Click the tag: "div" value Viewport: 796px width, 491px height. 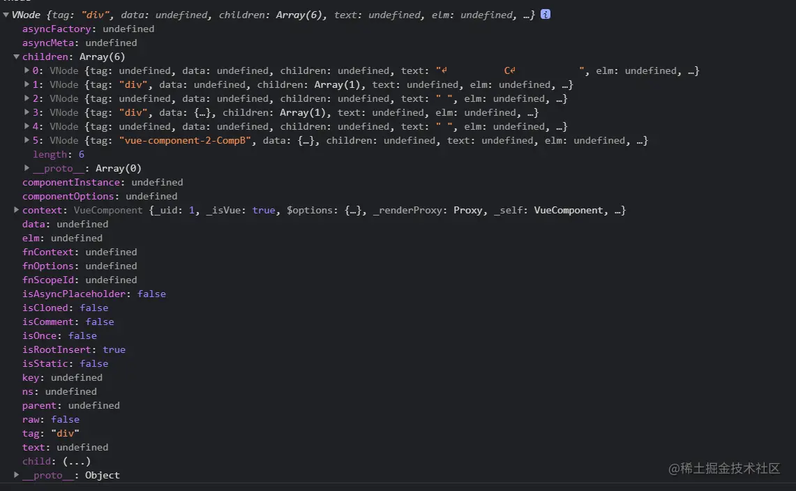coord(65,433)
